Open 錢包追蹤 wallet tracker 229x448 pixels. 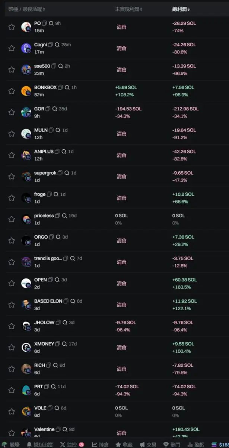pos(40,445)
